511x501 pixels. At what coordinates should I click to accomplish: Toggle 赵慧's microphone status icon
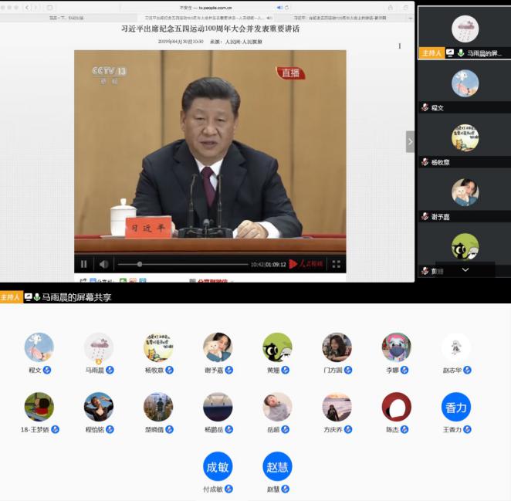[286, 489]
